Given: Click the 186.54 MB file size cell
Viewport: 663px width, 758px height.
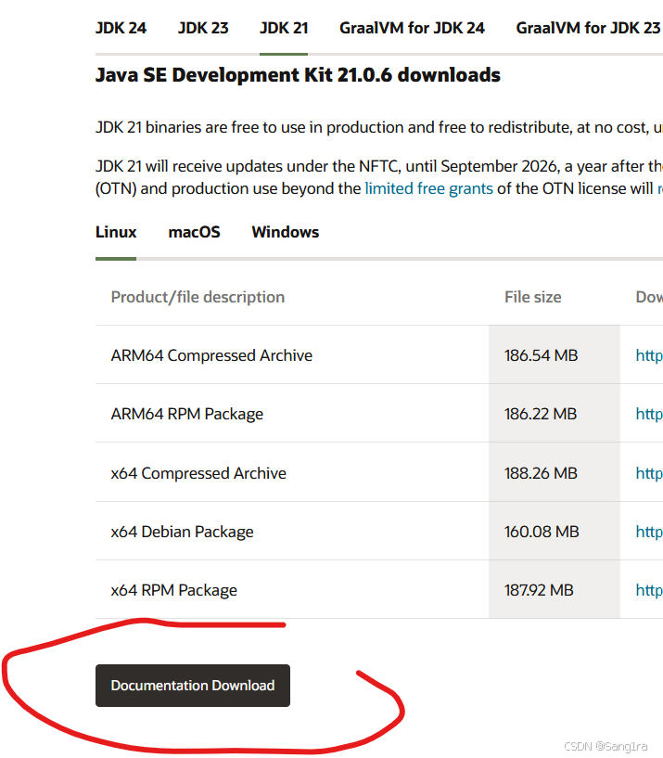Looking at the screenshot, I should 555,355.
